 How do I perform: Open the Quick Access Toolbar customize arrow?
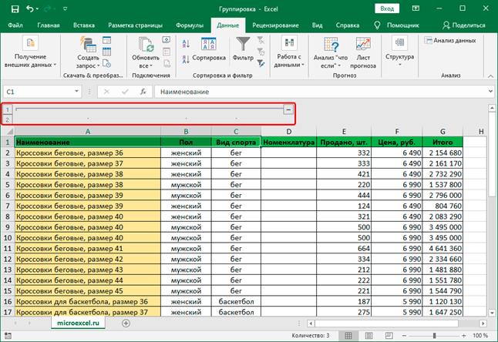click(65, 9)
